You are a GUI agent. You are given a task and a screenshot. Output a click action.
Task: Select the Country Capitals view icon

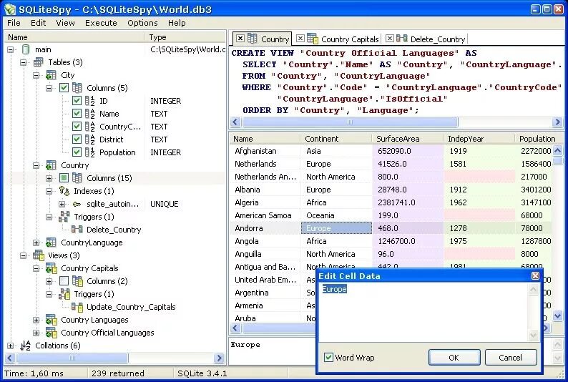point(51,268)
